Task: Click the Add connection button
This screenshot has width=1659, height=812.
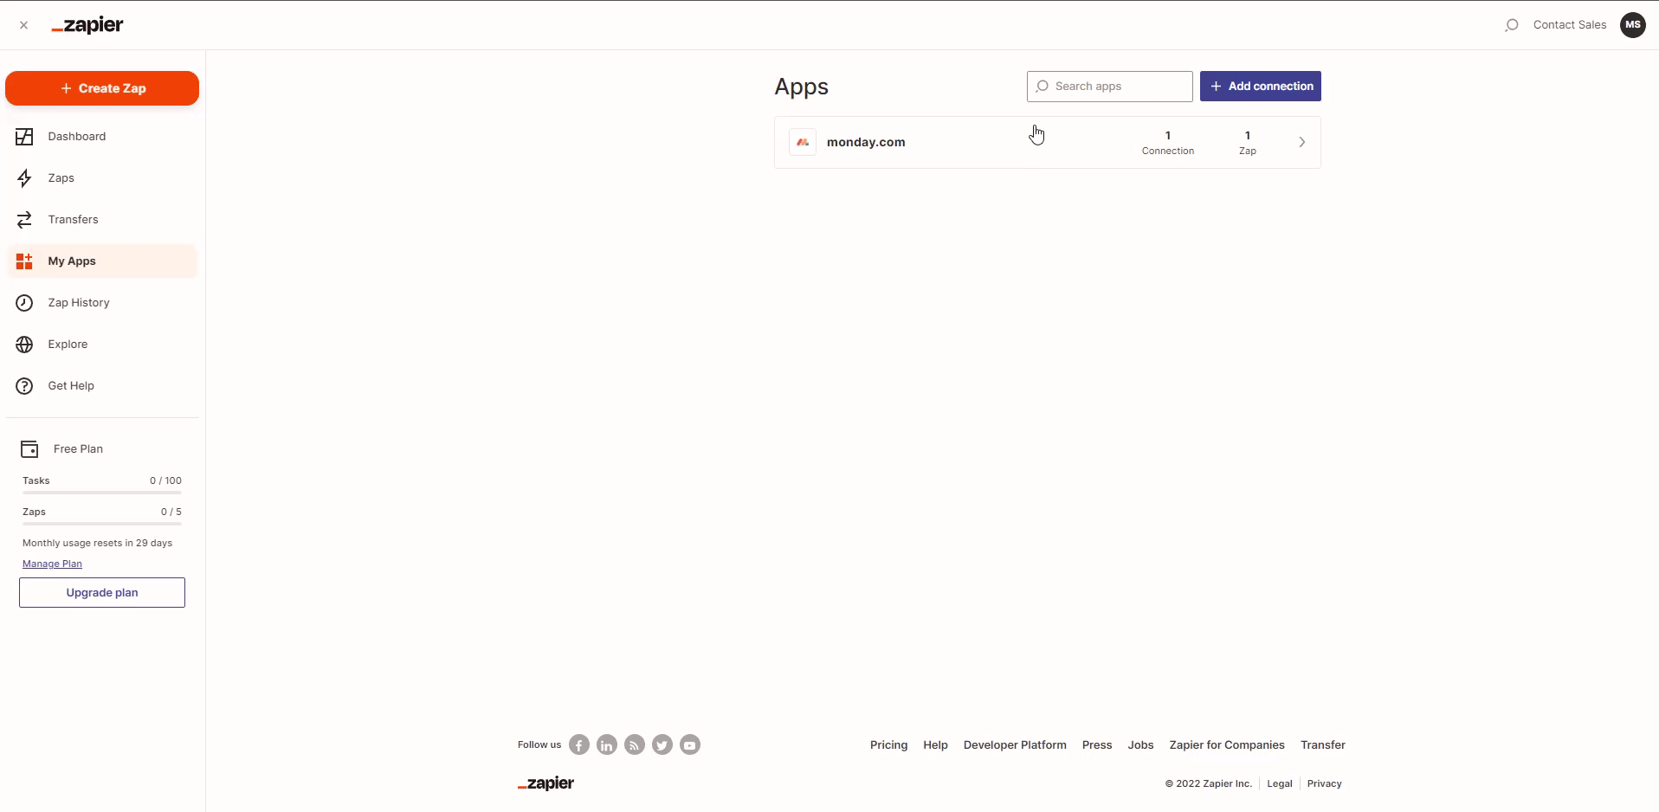Action: tap(1260, 87)
